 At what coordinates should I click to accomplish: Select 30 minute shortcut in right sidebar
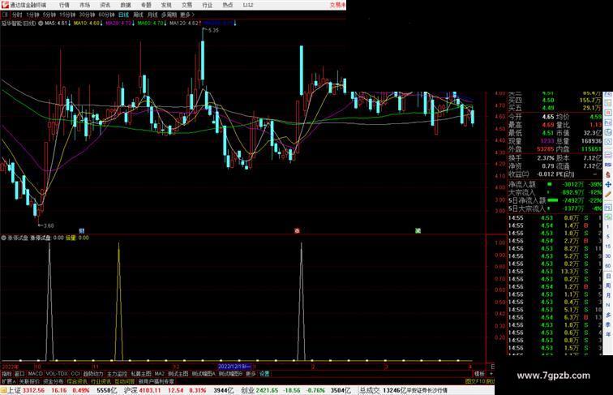click(x=608, y=256)
